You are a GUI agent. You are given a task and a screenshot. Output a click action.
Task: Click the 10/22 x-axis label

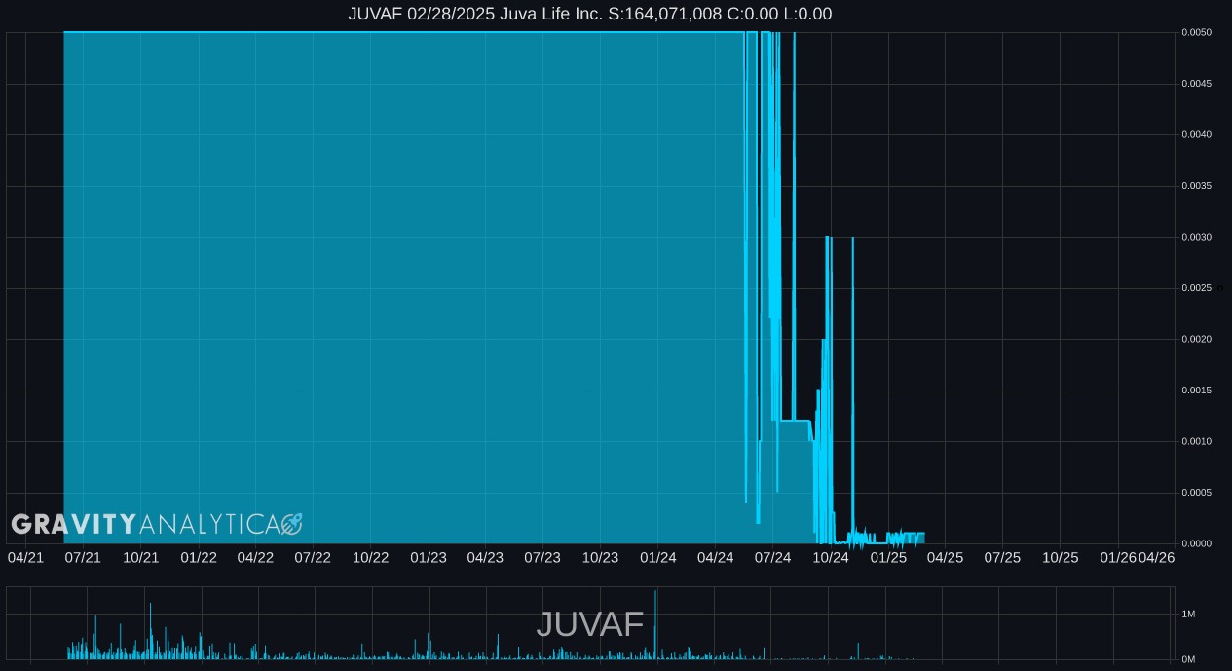(x=371, y=557)
